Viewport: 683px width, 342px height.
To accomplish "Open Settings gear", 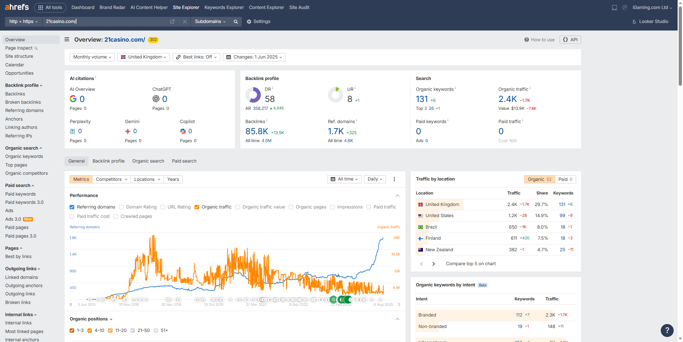I will pyautogui.click(x=259, y=22).
